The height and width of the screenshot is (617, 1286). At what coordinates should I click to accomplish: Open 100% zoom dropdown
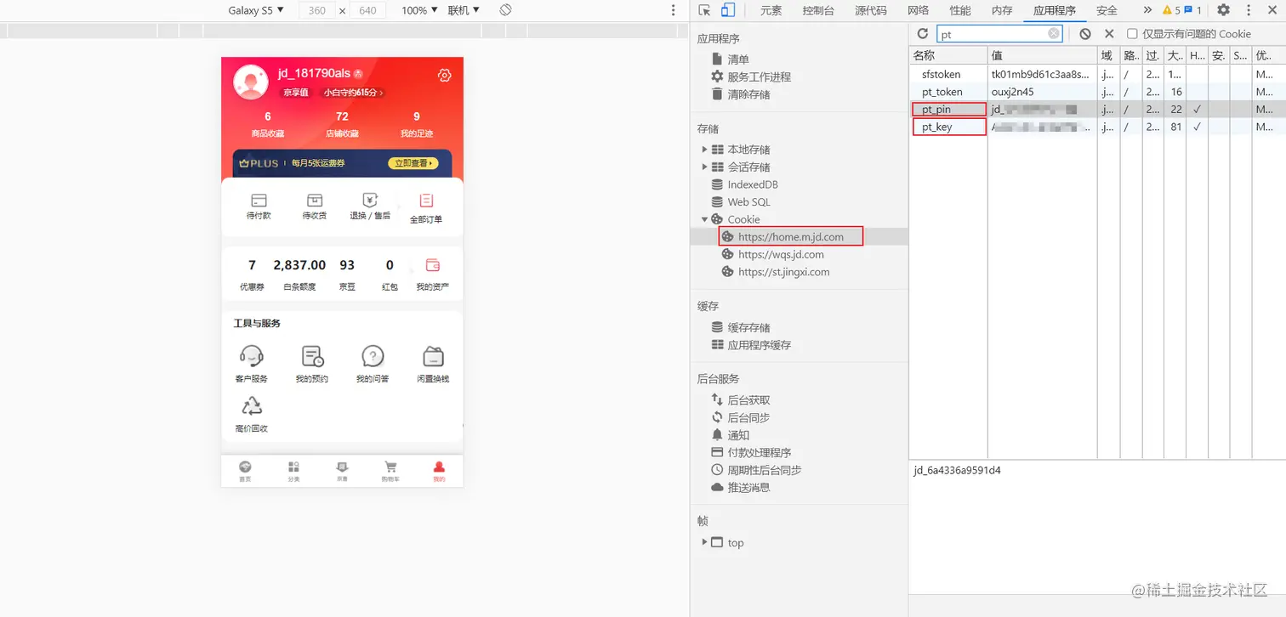(419, 10)
